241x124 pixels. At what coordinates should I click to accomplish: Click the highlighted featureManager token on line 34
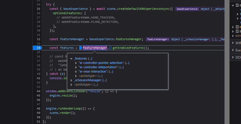tap(95, 48)
